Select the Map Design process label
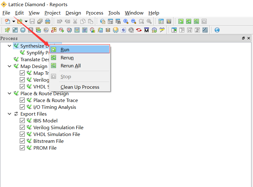This screenshot has height=187, width=253. (34, 66)
